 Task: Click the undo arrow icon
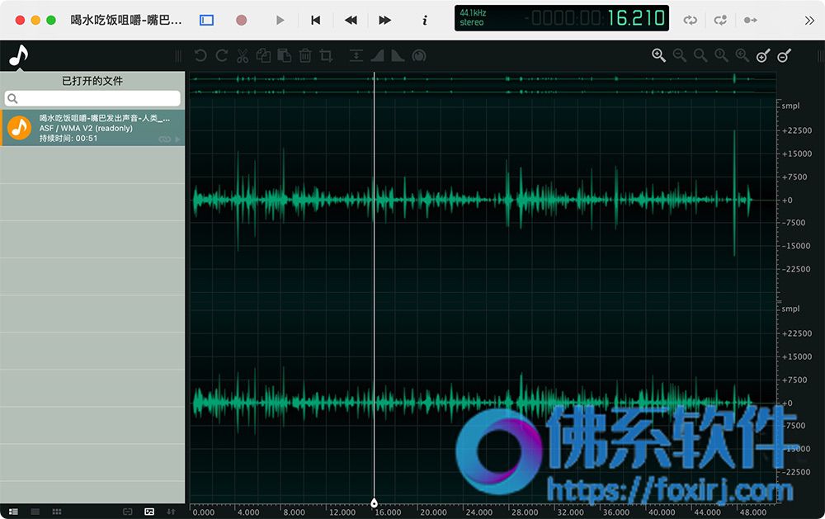click(x=200, y=56)
